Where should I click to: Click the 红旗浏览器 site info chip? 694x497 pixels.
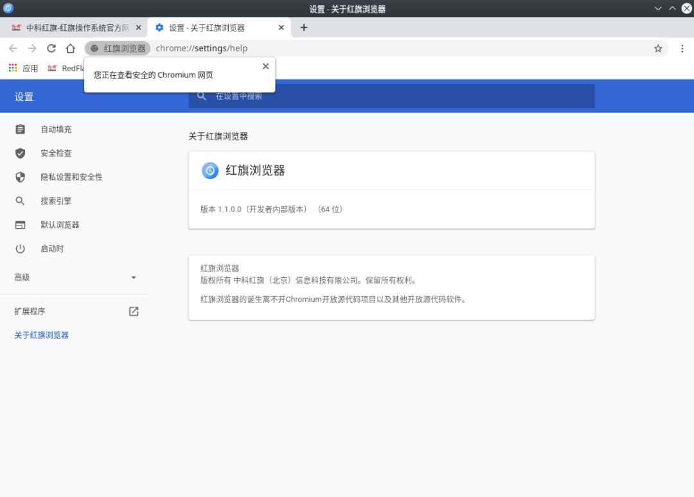[x=118, y=48]
